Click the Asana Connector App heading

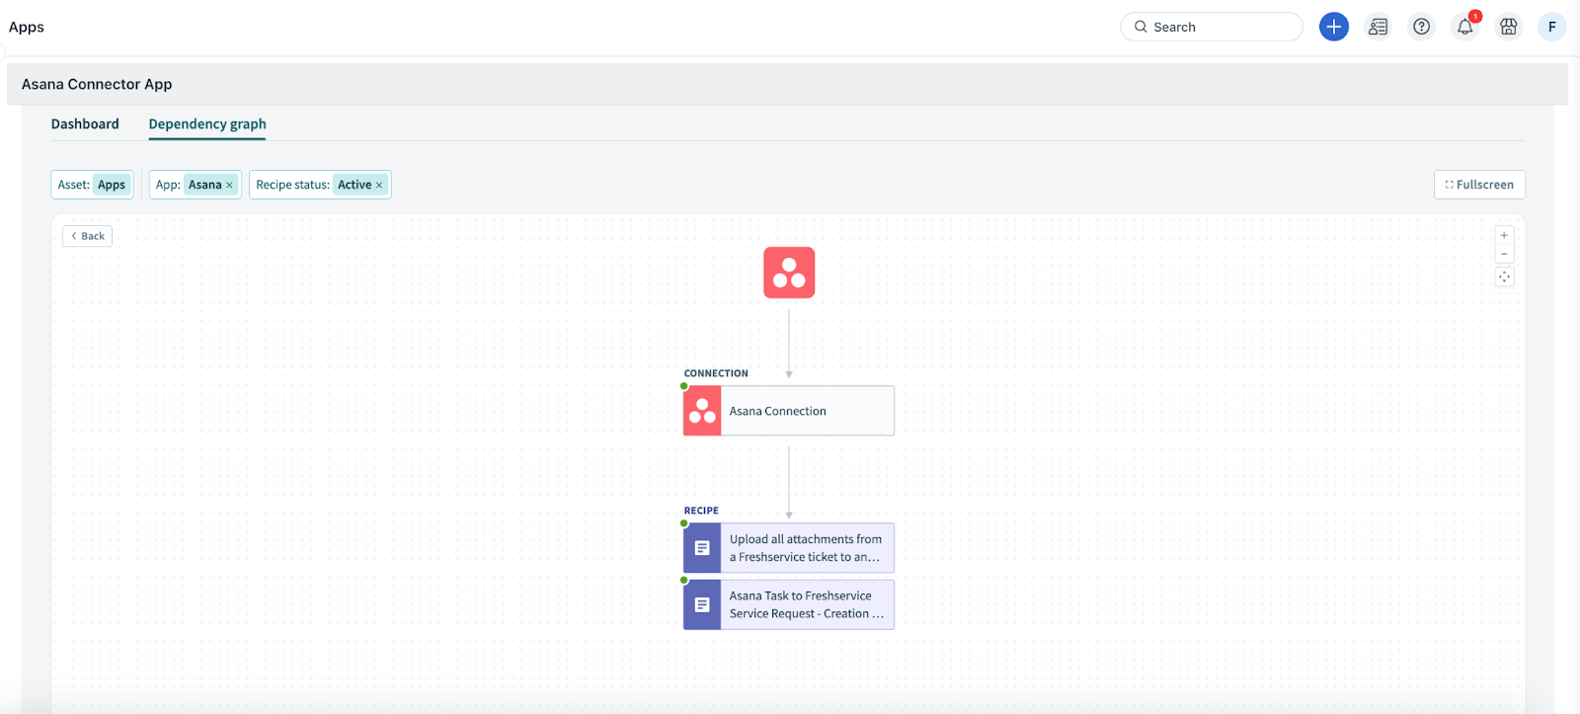click(x=97, y=84)
